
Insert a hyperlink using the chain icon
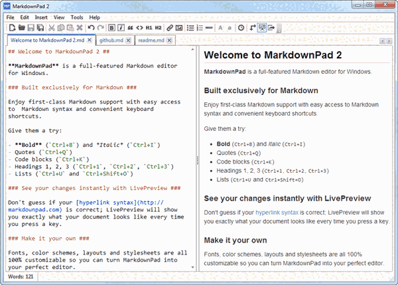click(170, 27)
